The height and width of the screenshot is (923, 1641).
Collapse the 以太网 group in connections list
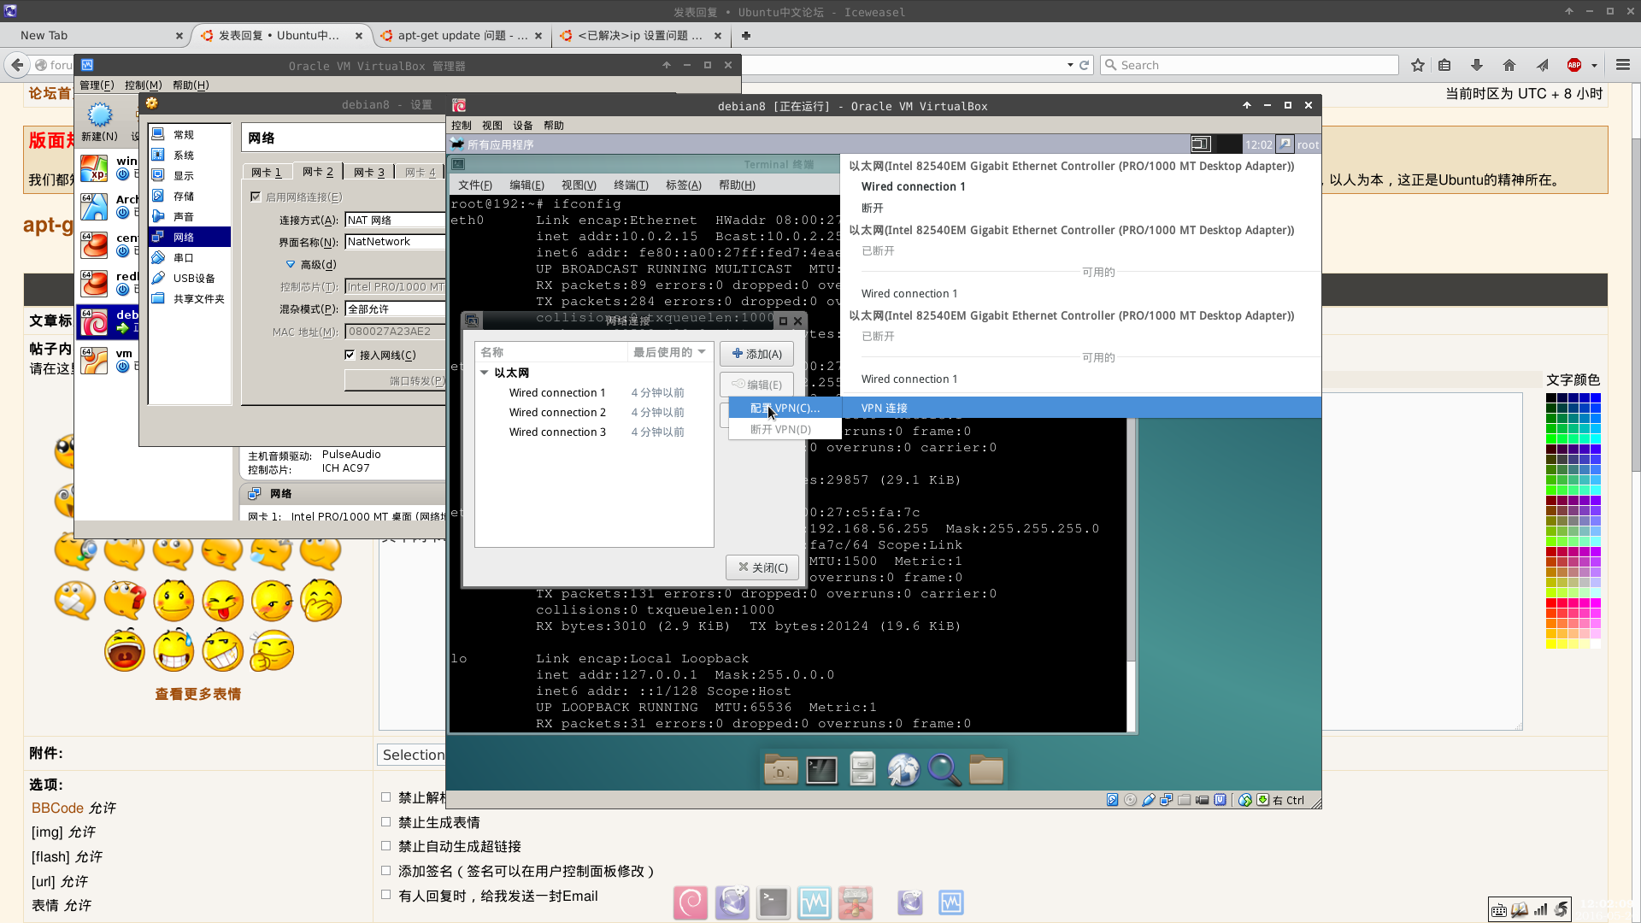pyautogui.click(x=485, y=373)
